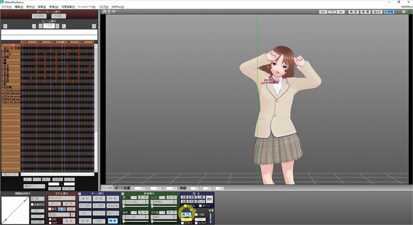Toggle the 表示 model display checkbox

(x=50, y=209)
